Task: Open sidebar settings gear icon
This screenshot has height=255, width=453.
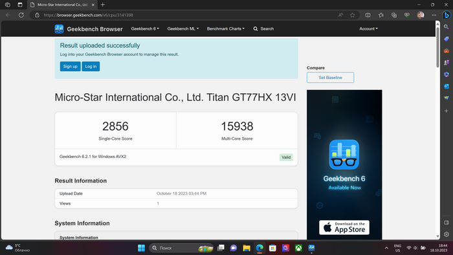Action: (447, 234)
